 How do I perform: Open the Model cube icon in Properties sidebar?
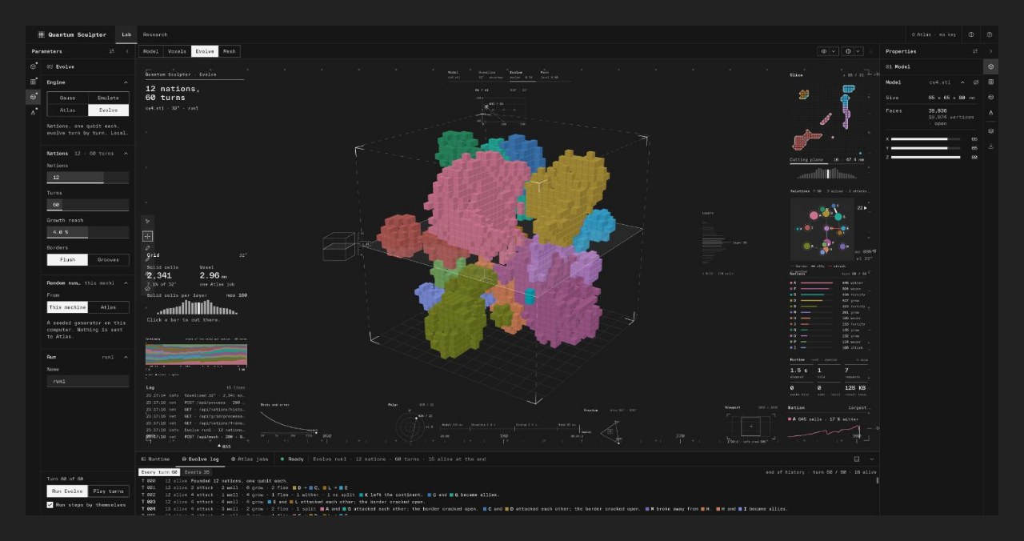point(991,66)
